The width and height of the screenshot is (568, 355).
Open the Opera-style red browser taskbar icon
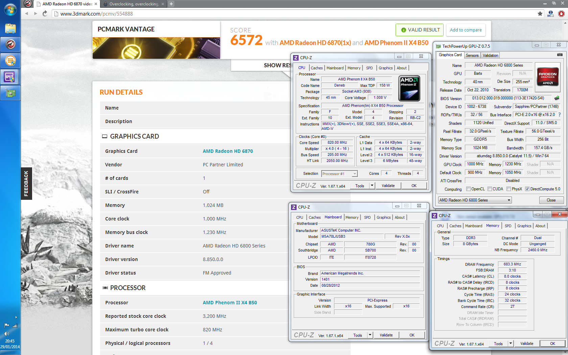(10, 45)
